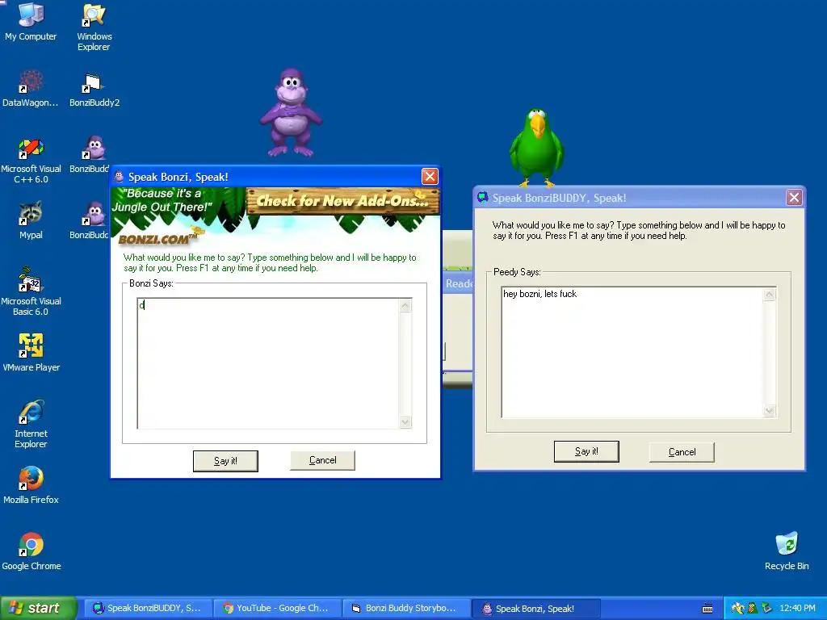
Task: Click the on-screen keyboard taskbar icon
Action: (707, 609)
